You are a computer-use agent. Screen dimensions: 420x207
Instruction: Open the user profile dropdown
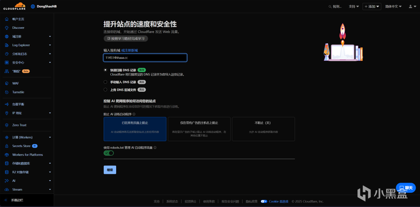point(412,6)
